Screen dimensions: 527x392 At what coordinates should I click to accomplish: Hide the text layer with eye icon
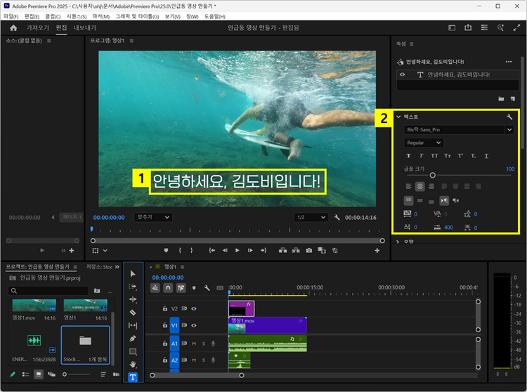tap(403, 74)
